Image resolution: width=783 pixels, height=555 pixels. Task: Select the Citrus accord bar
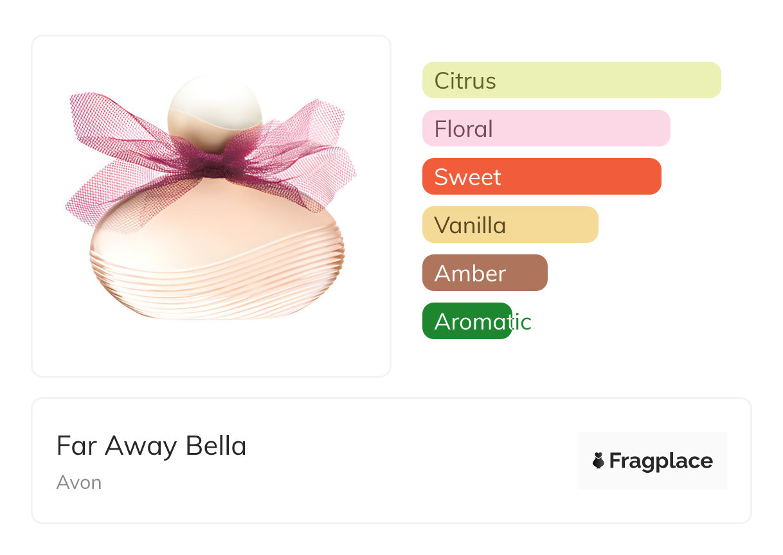pyautogui.click(x=571, y=80)
